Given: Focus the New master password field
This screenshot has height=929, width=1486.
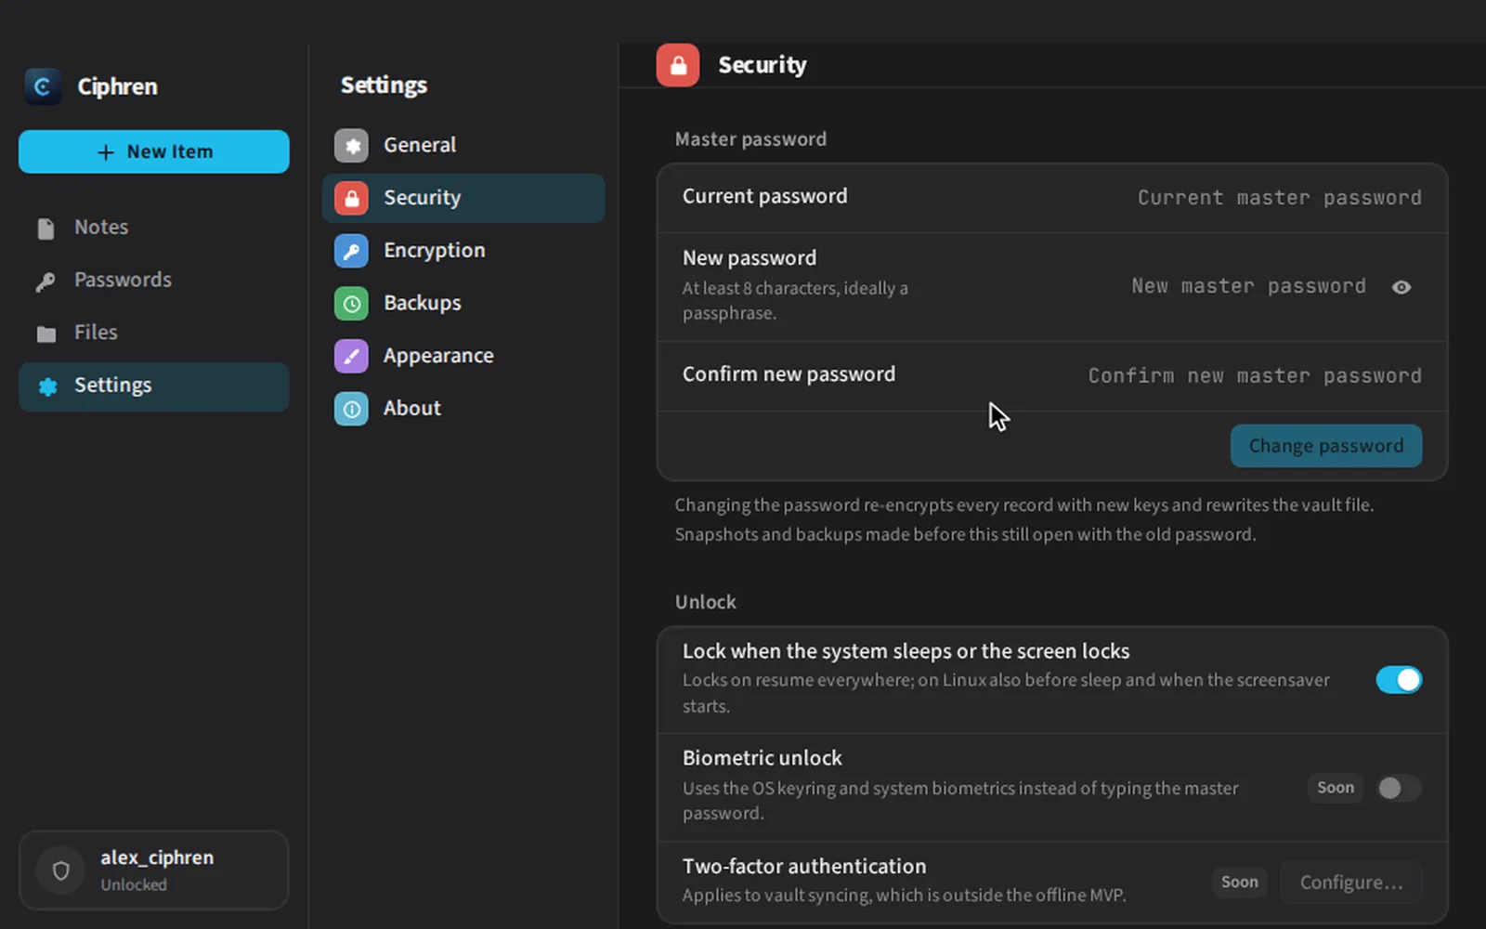Looking at the screenshot, I should click(1248, 286).
